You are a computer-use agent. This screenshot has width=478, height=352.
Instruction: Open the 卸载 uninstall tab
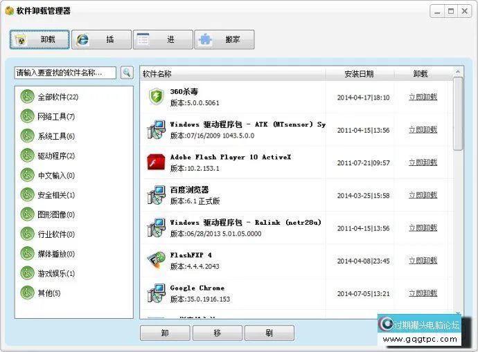(x=39, y=39)
